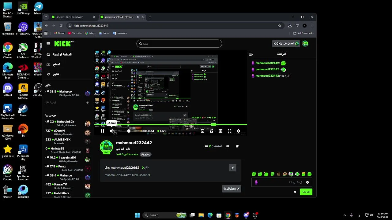Open recommended channel Hmista35
This screenshot has width=392, height=220.
68,150
